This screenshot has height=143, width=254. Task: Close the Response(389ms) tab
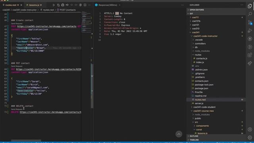click(x=119, y=5)
